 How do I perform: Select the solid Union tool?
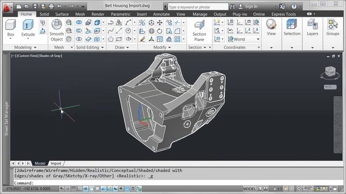click(x=79, y=23)
